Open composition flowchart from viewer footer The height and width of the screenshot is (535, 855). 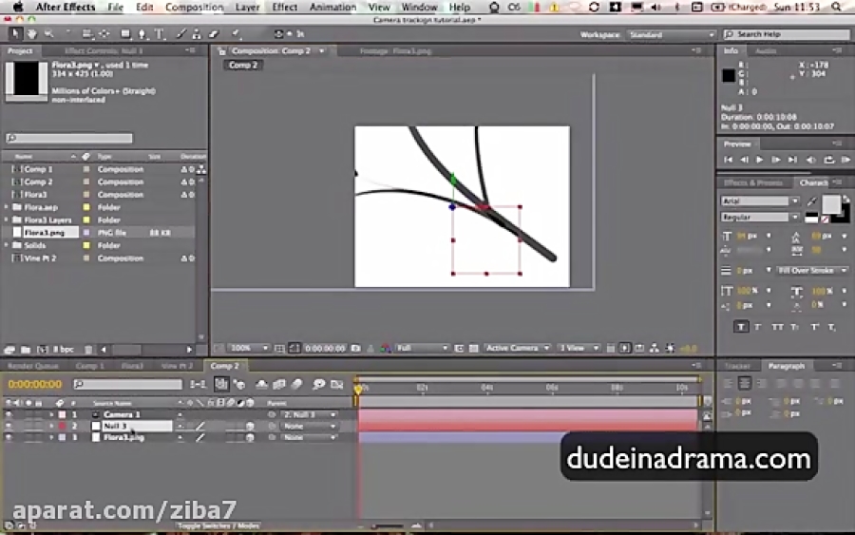655,348
